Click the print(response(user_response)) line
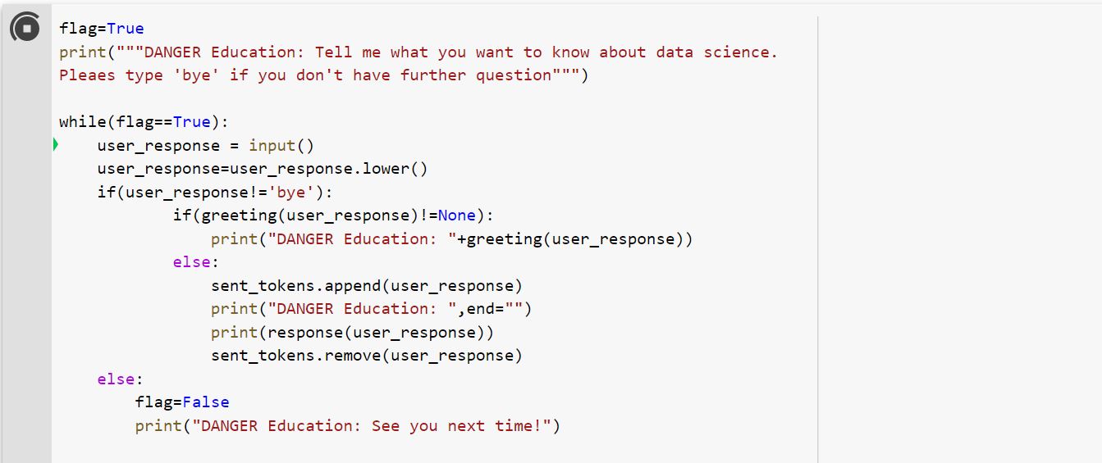 (x=352, y=333)
